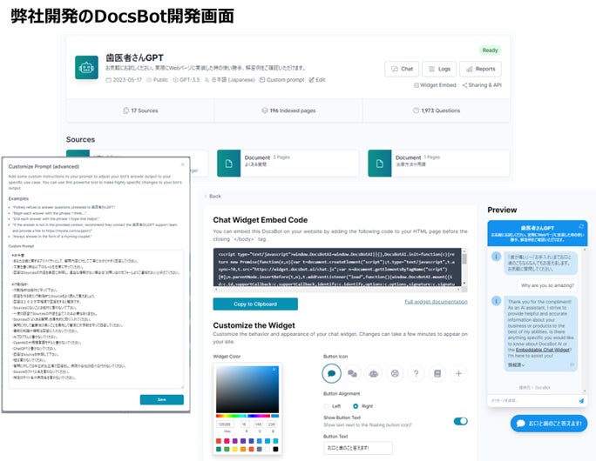Open the Full widget documentation link
This screenshot has width=596, height=461.
pyautogui.click(x=436, y=301)
